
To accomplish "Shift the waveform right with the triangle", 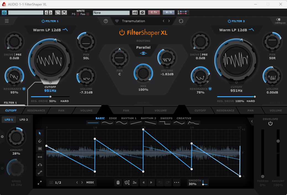I will pyautogui.click(x=151, y=183).
